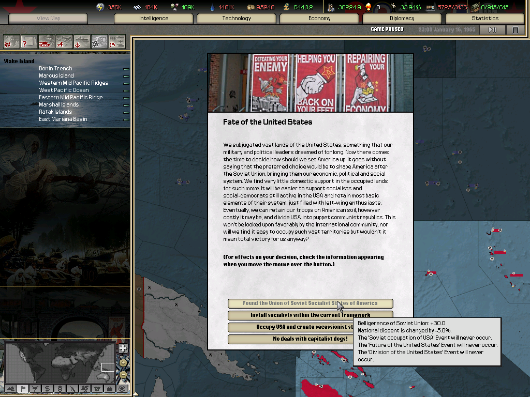Choose 'No deals with capitalist dogs!' option

pos(310,339)
